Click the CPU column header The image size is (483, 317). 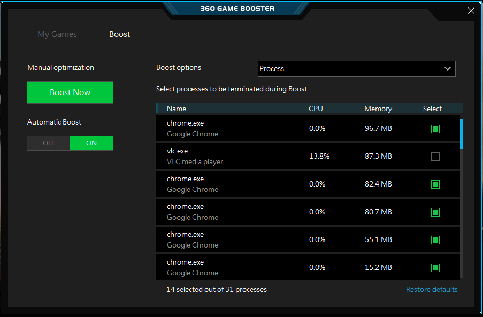point(316,109)
